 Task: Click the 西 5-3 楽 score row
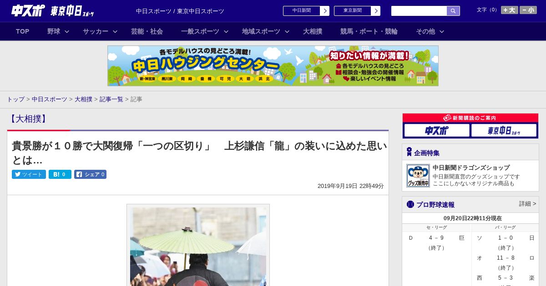point(505,278)
